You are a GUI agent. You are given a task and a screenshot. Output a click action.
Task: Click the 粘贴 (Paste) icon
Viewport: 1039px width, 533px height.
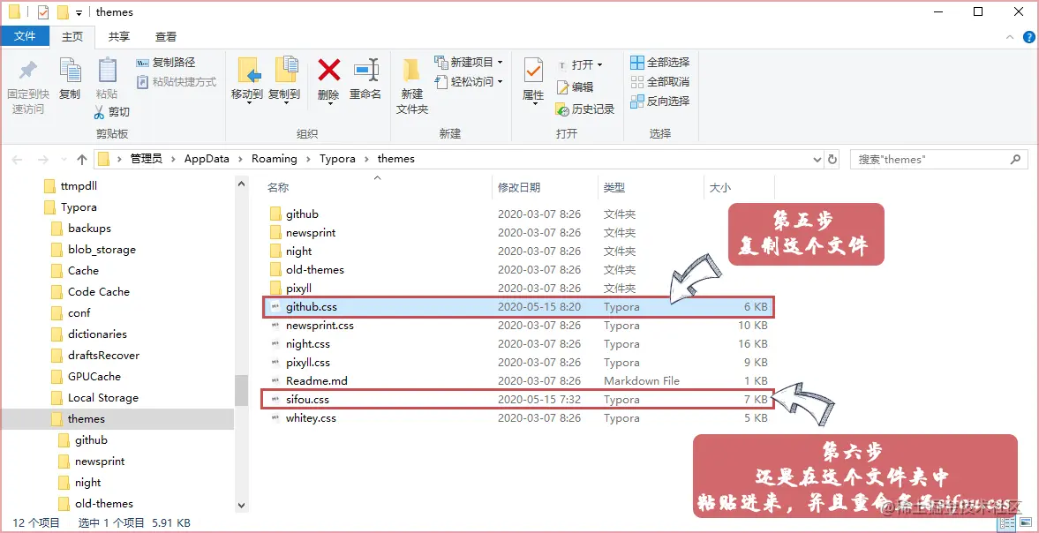click(106, 78)
